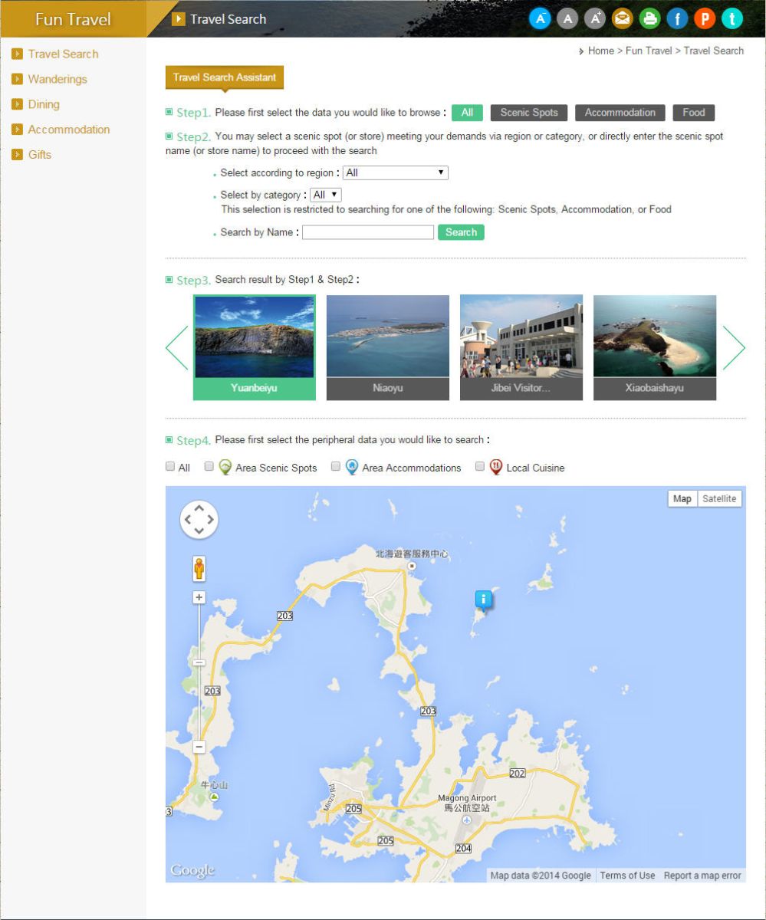Screen dimensions: 766x920
Task: Click the Street View pegman icon
Action: (x=199, y=569)
